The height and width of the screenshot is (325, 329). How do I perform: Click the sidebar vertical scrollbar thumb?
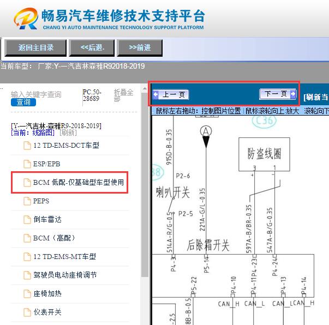tap(145, 184)
